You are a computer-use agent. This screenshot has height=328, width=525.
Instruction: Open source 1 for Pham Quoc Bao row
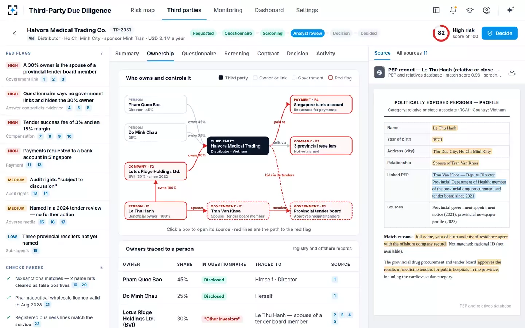tap(335, 280)
